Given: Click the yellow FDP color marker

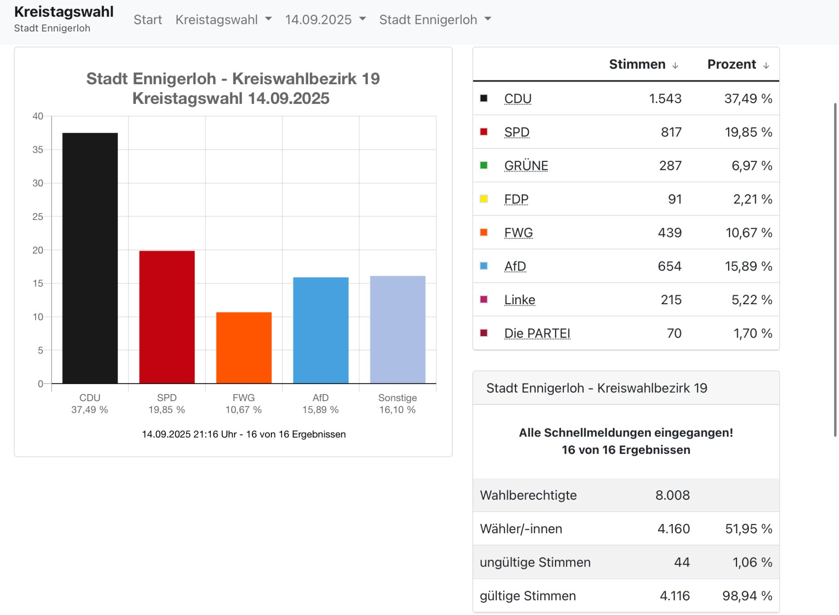Looking at the screenshot, I should [x=484, y=199].
